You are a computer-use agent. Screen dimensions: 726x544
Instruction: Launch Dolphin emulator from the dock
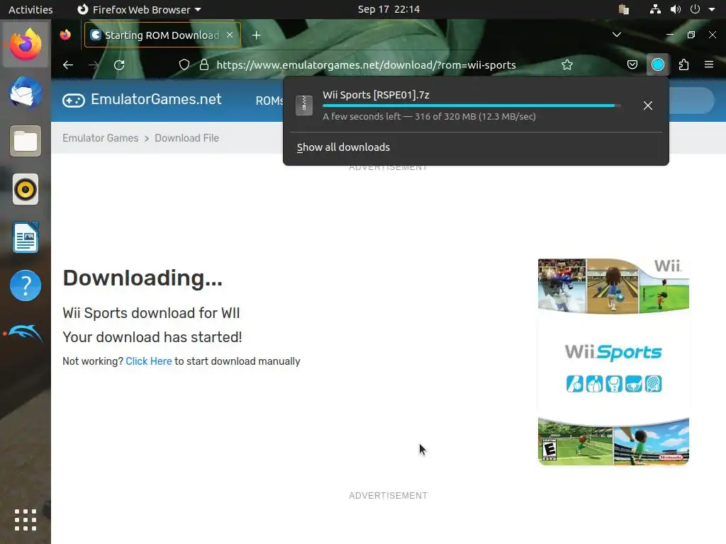pyautogui.click(x=26, y=333)
